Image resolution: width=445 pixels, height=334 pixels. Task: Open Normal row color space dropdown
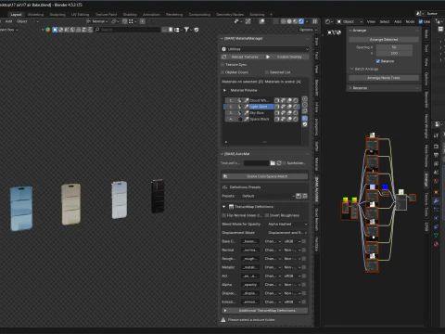[293, 250]
